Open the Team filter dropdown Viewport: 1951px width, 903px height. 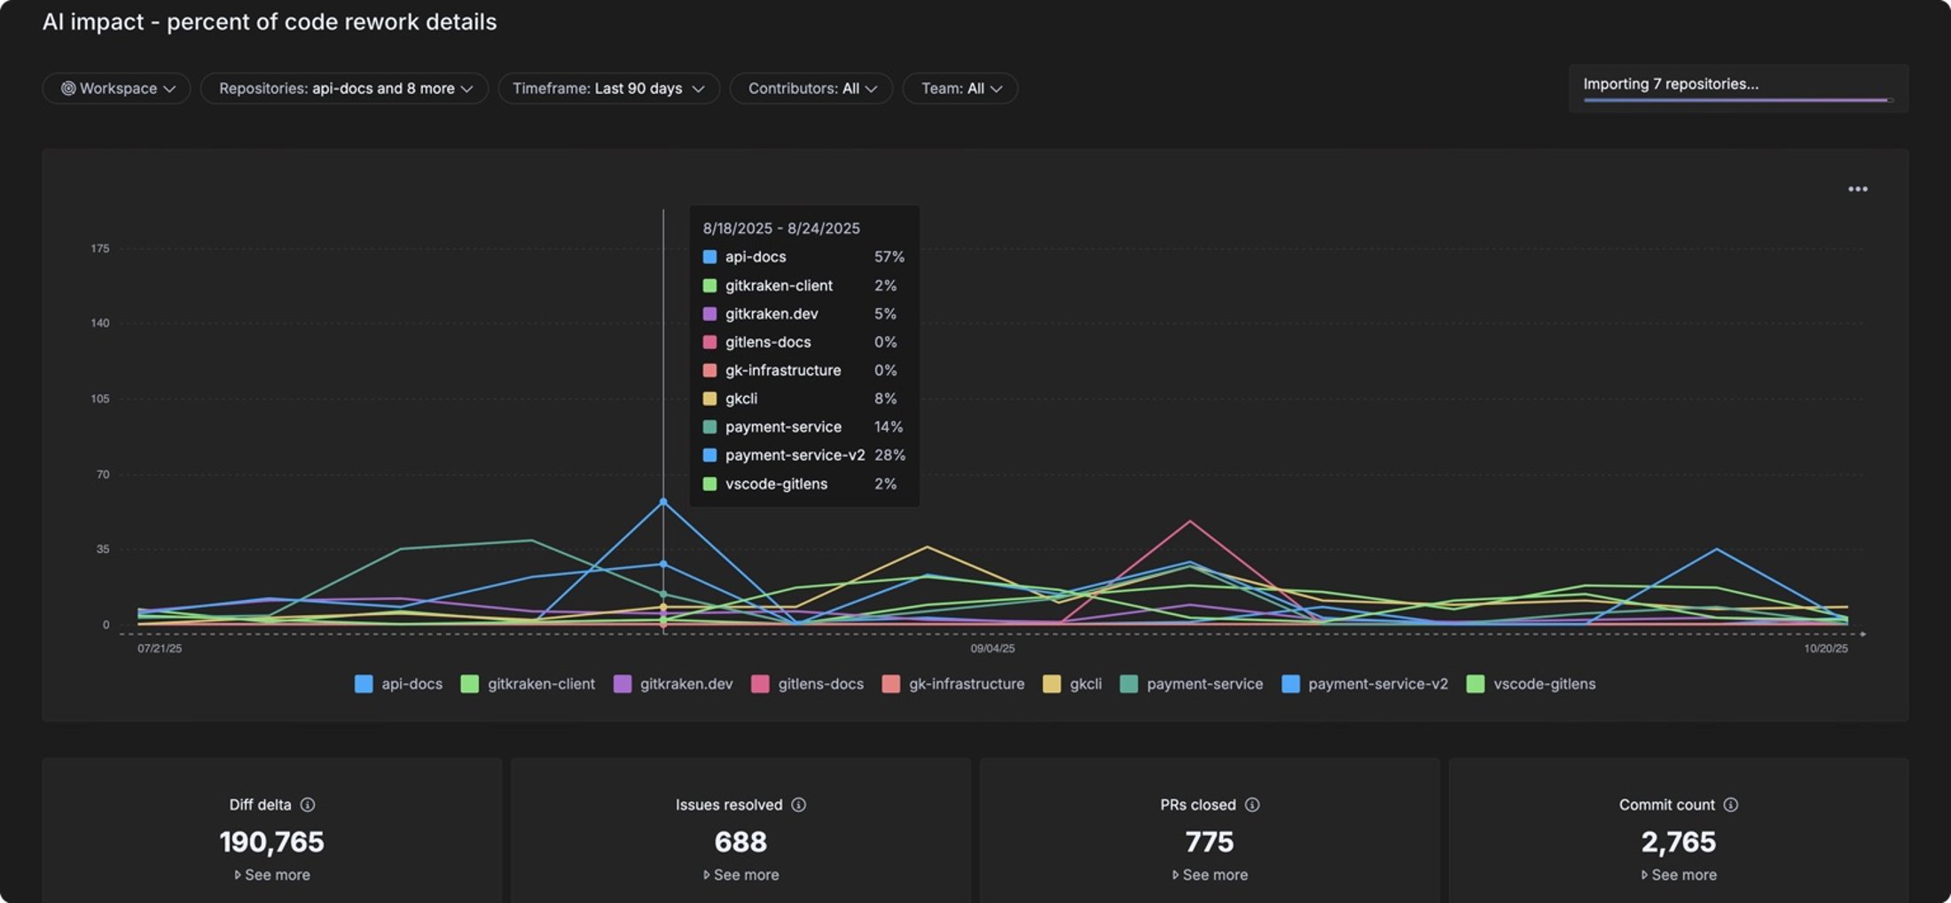point(960,89)
